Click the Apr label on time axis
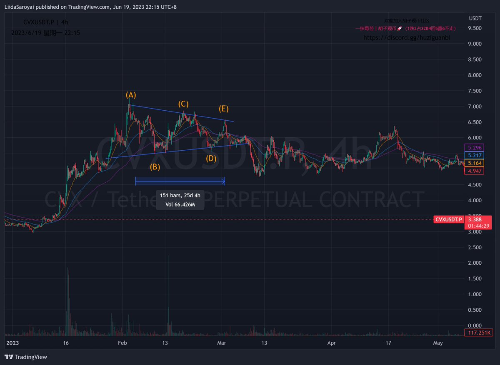The image size is (500, 365). pyautogui.click(x=332, y=343)
